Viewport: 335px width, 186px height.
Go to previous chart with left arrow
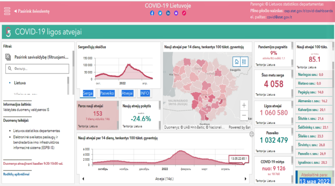click(83, 179)
